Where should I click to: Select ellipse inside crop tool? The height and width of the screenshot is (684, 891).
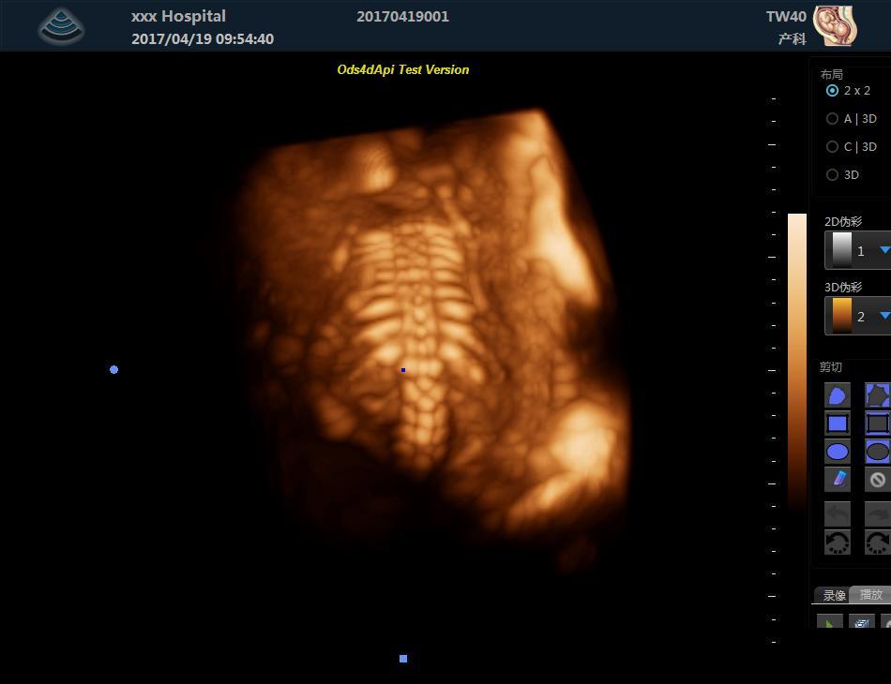point(837,452)
